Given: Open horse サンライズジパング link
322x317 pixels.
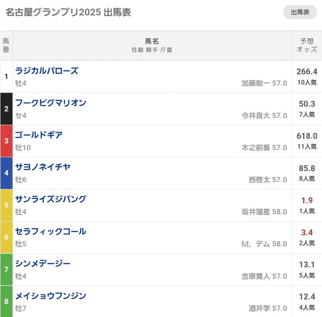Looking at the screenshot, I should (51, 199).
